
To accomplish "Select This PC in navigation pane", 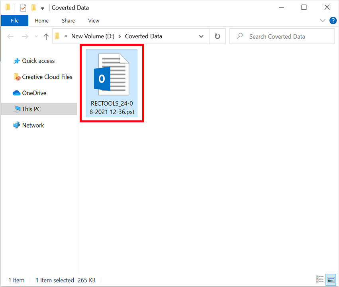I will [x=39, y=109].
